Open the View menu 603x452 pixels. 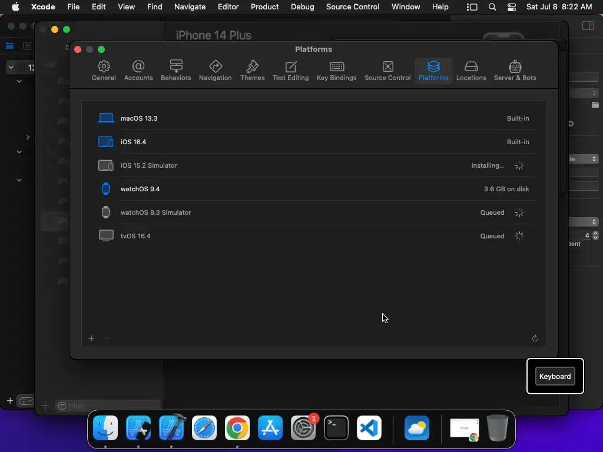click(126, 7)
